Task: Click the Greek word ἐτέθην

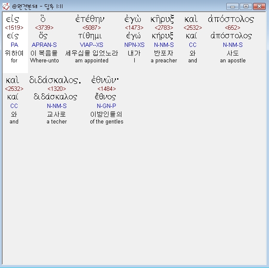Action: click(90, 19)
